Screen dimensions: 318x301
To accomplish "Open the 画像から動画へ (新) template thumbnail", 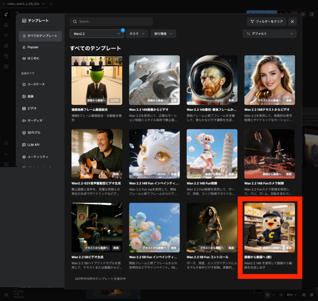I will (269, 227).
